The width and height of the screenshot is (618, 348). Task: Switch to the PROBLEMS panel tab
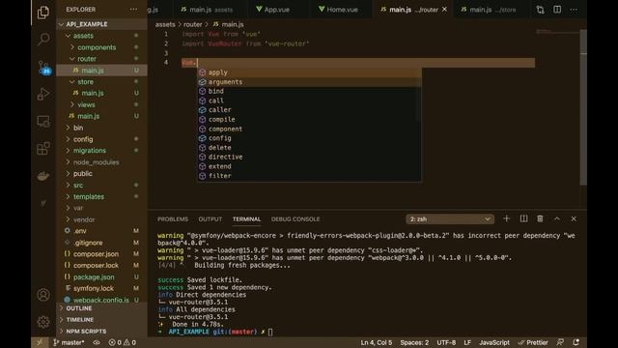pos(173,219)
